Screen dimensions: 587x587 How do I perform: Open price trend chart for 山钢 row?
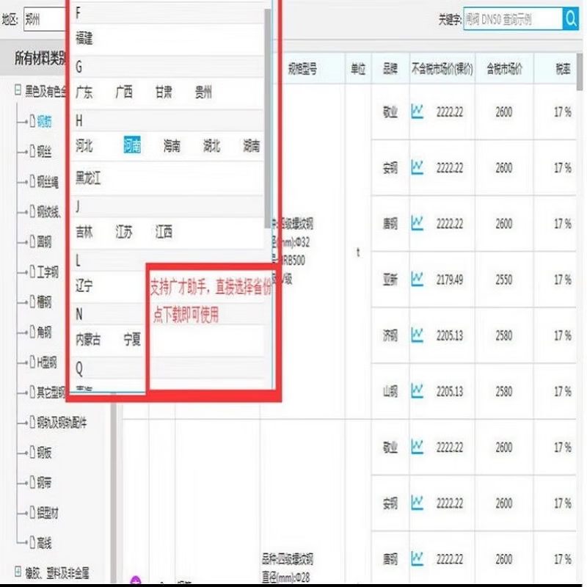(417, 391)
